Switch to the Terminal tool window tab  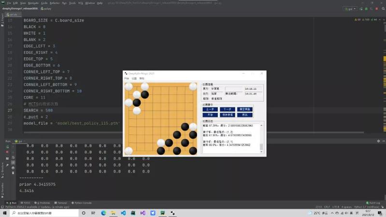(x=61, y=203)
